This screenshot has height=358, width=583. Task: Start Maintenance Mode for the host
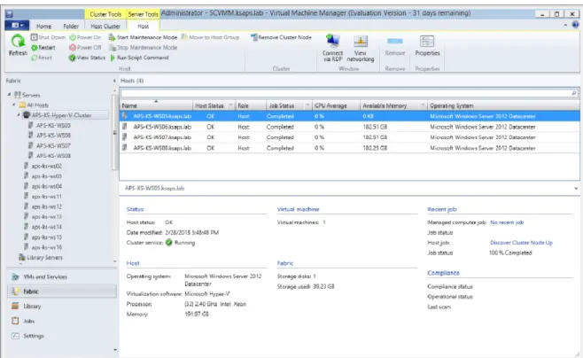click(x=143, y=37)
